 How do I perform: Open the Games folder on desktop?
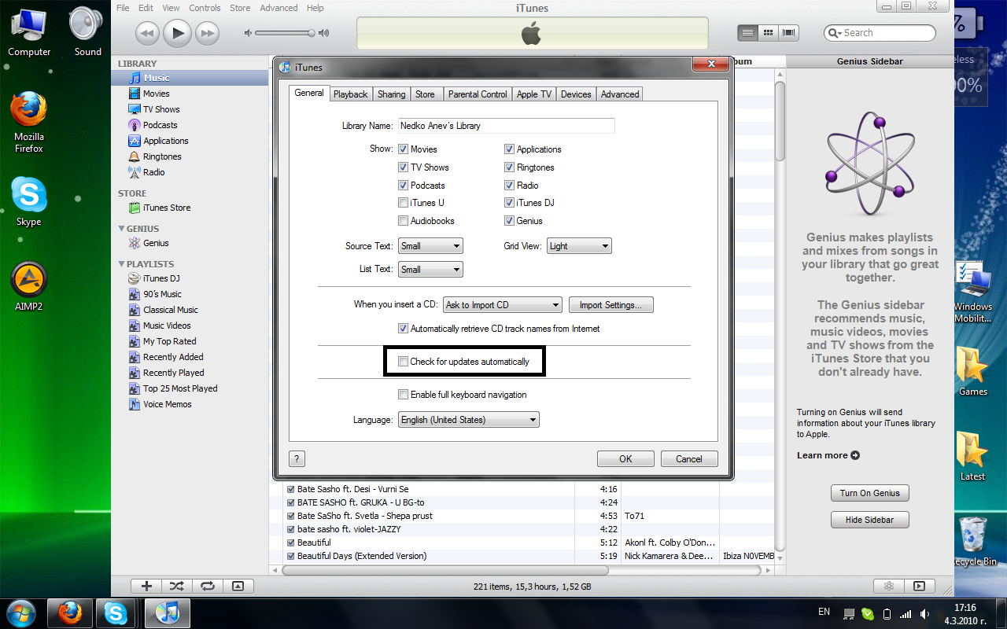coord(972,371)
